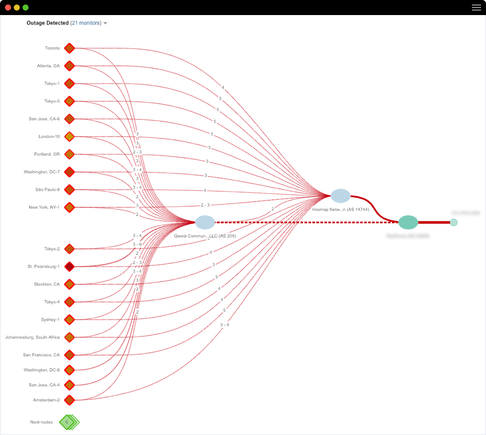The image size is (486, 435).
Task: Expand the green Next nodes stack
Action: pos(68,422)
